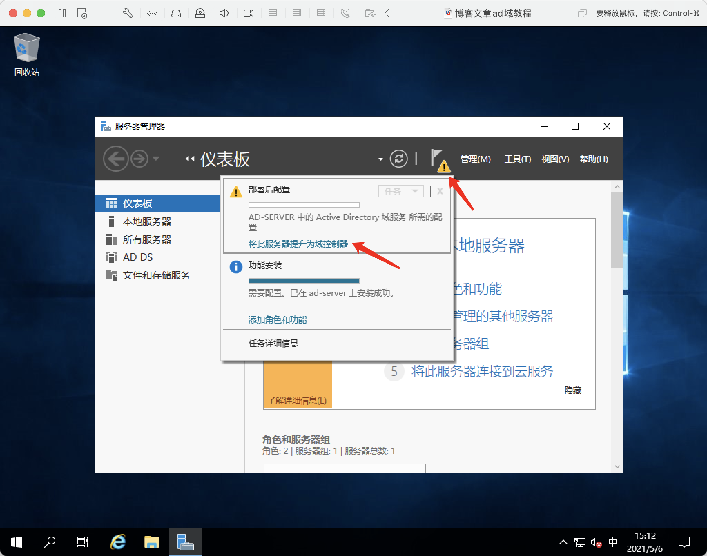Expand the 任务 dropdown in the notification

401,191
